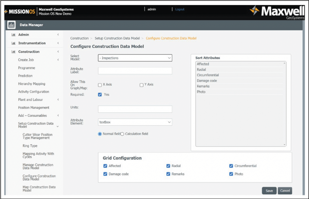Click the Admin sidebar chart icon
The image size is (309, 199).
[13, 34]
